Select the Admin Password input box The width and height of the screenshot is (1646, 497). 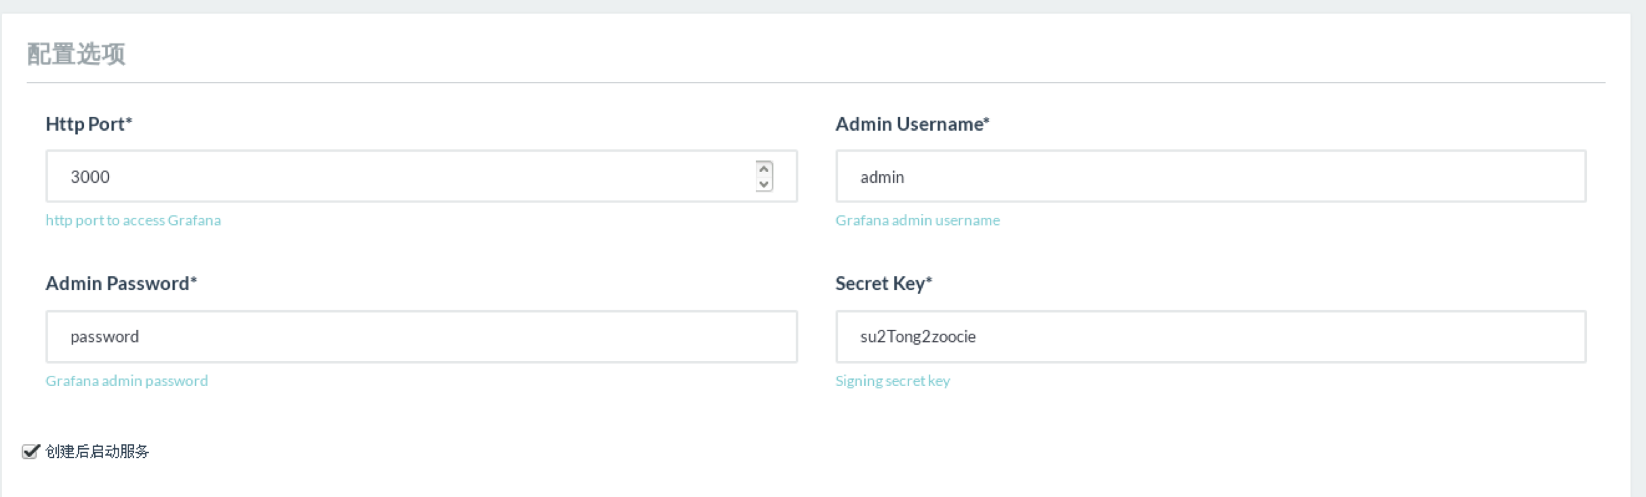[420, 337]
